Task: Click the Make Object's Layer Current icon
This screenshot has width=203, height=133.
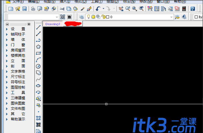Action: (177, 17)
